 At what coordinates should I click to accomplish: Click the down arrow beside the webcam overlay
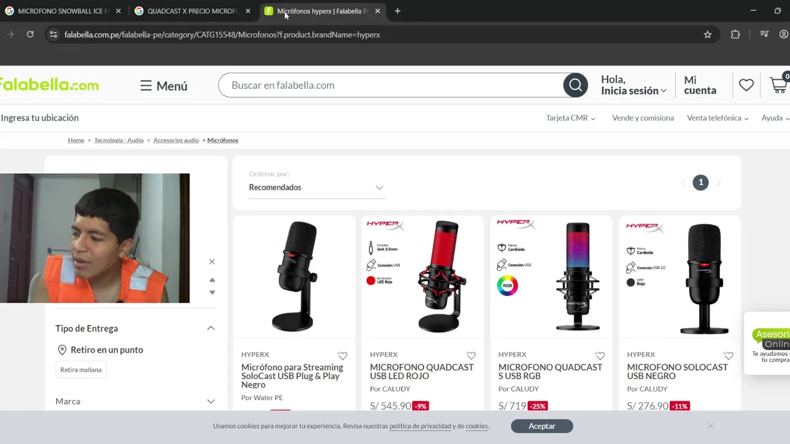(212, 292)
